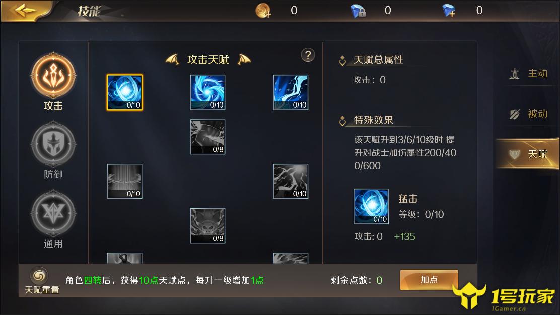Open the 天赋 tab
The height and width of the screenshot is (315, 560).
tap(527, 154)
